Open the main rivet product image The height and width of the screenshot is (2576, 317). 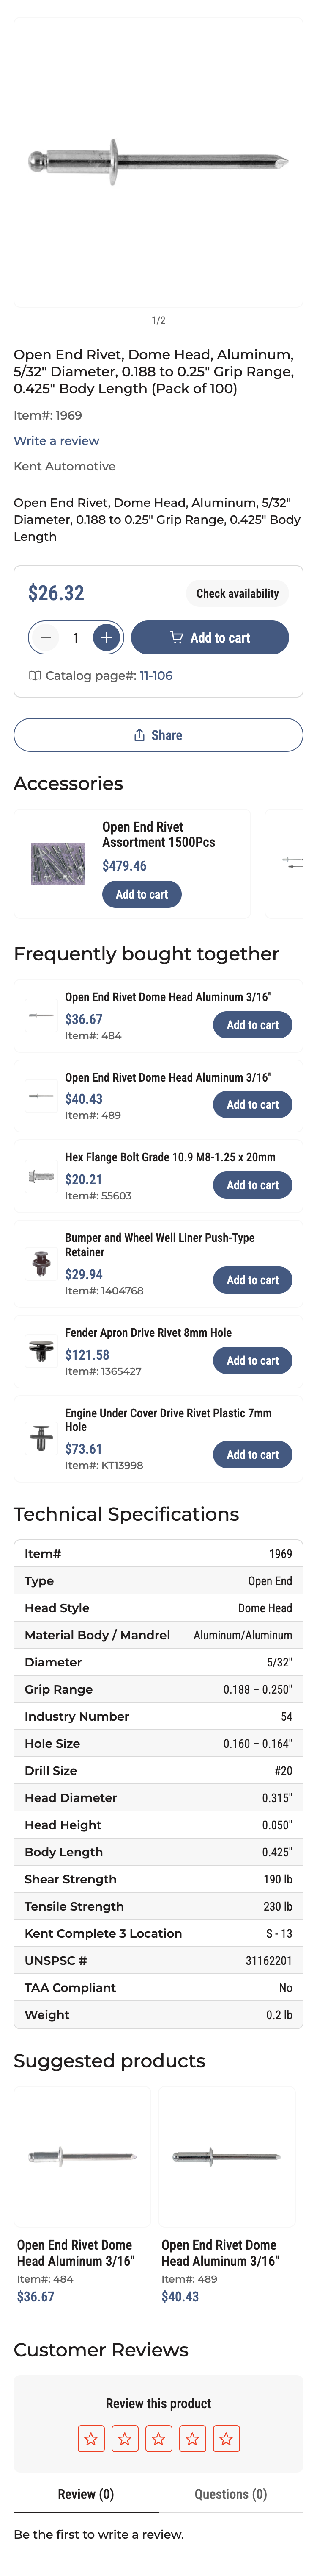tap(158, 161)
